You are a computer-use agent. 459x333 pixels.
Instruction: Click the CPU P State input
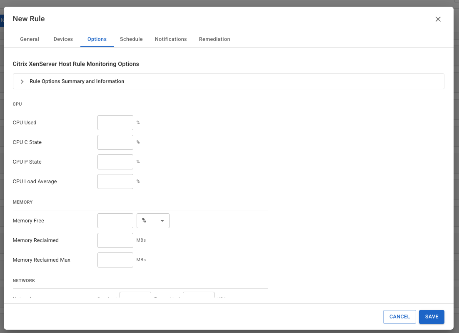pyautogui.click(x=115, y=162)
